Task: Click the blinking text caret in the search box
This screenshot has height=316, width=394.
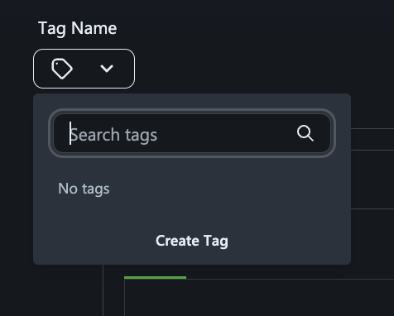Action: [x=70, y=133]
